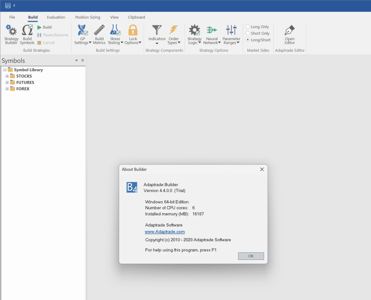Start the Build with green play icon

pyautogui.click(x=45, y=27)
